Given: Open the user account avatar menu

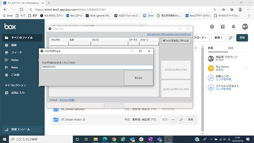Looking at the screenshot, I should coord(245,27).
